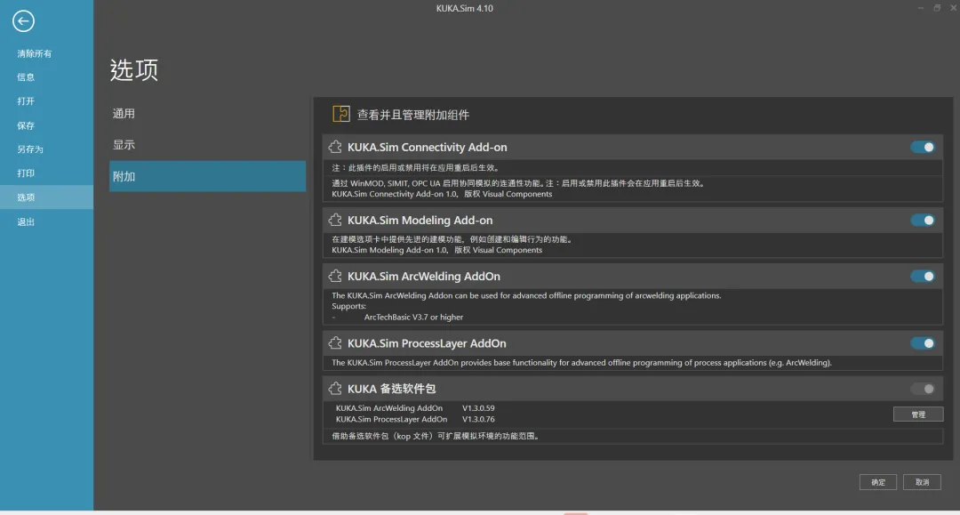960x515 pixels.
Task: Select 清除所有 in the sidebar
Action: (46, 54)
